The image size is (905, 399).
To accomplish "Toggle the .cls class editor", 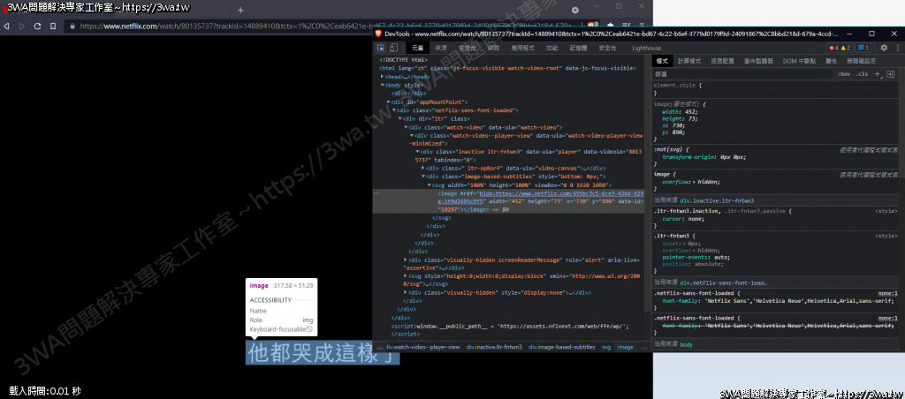I will (862, 74).
